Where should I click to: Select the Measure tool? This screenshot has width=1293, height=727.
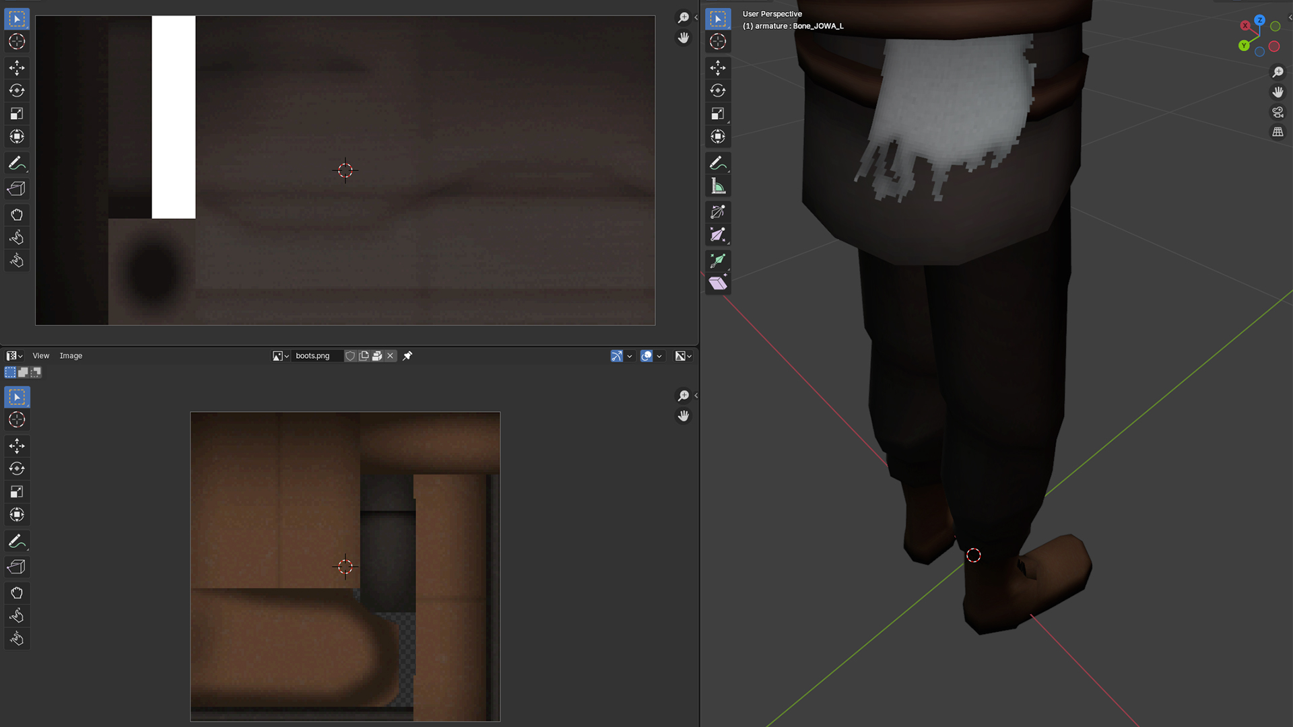pyautogui.click(x=717, y=186)
